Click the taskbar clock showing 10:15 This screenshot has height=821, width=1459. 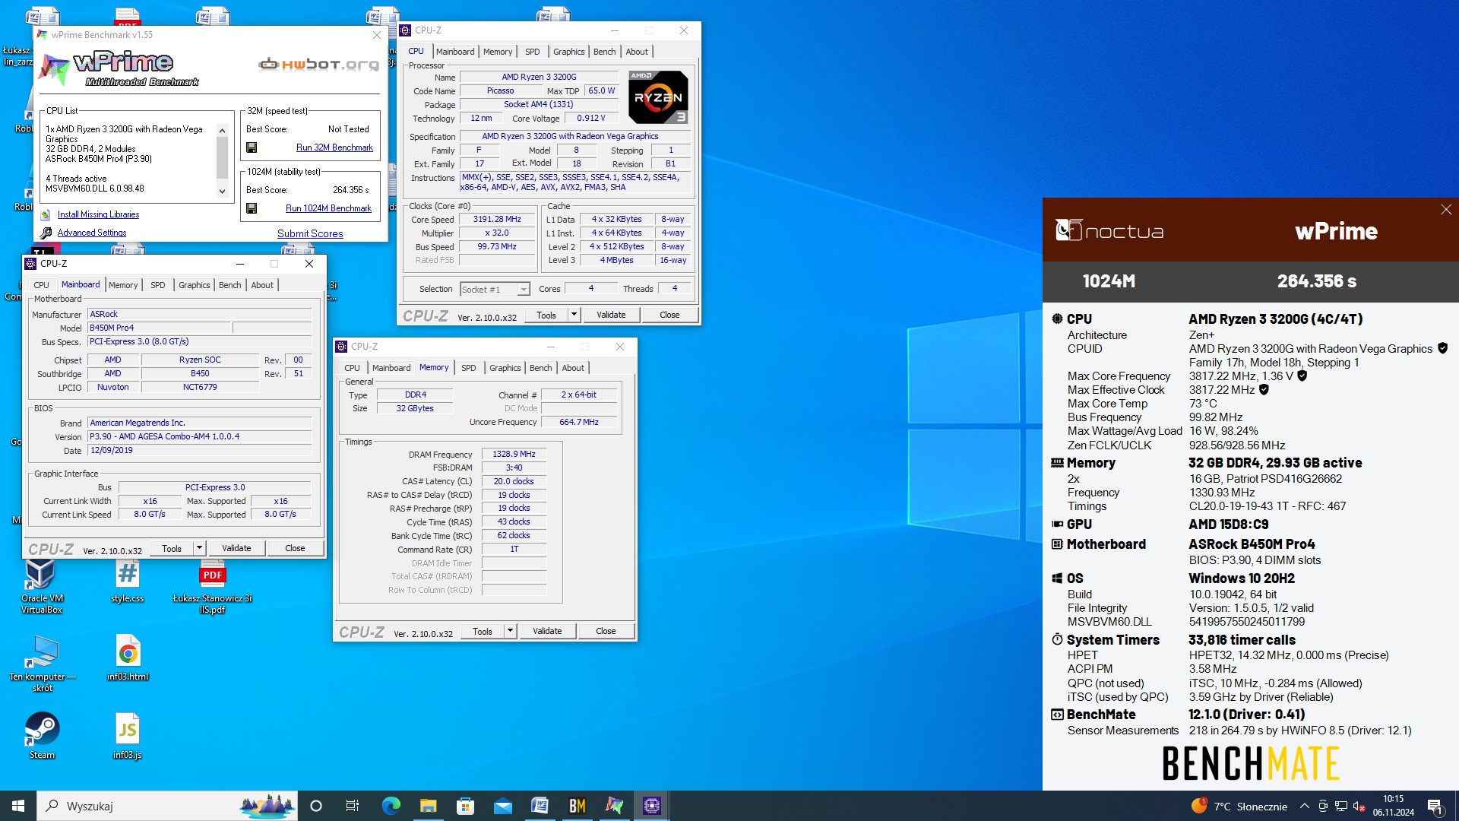coord(1393,806)
